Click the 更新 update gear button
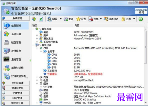 [x=68, y=19]
